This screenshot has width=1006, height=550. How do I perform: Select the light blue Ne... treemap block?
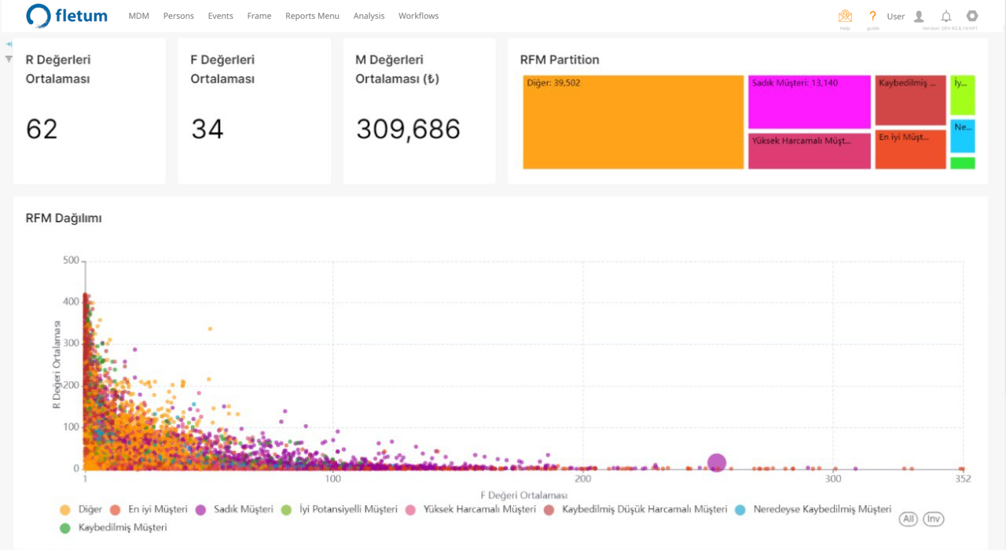tap(962, 136)
